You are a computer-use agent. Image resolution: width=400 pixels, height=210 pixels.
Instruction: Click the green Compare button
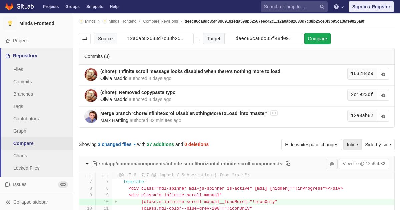coord(317,39)
